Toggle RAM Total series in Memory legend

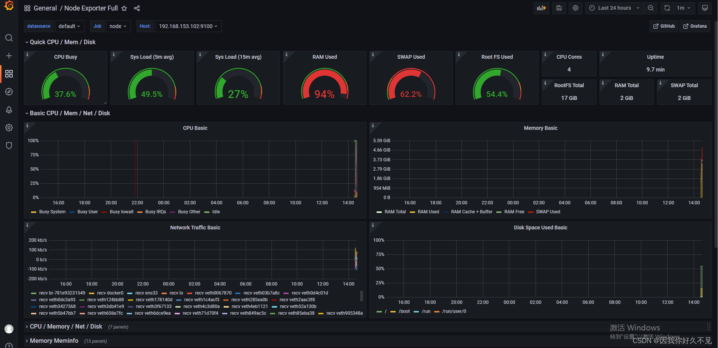[395, 212]
